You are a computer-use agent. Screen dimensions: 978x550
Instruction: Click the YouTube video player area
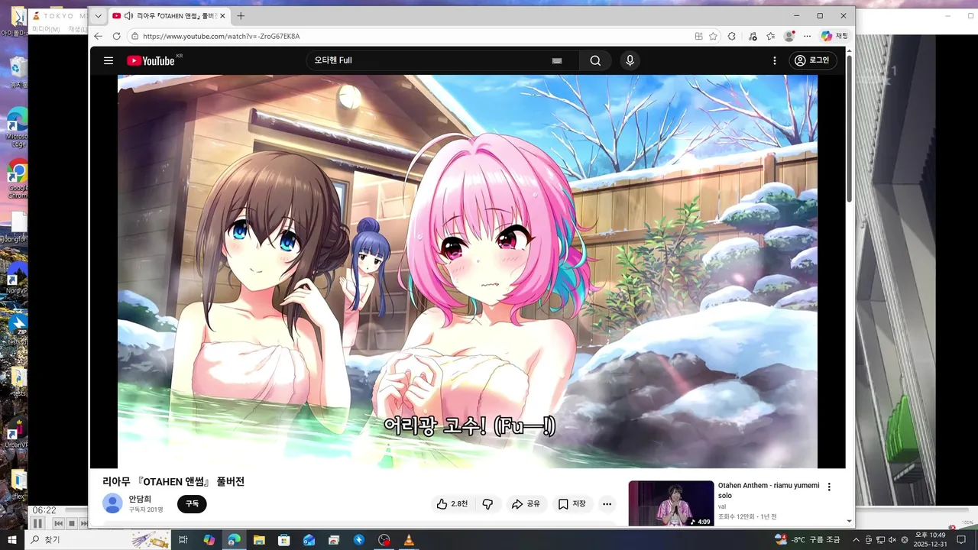pos(468,271)
